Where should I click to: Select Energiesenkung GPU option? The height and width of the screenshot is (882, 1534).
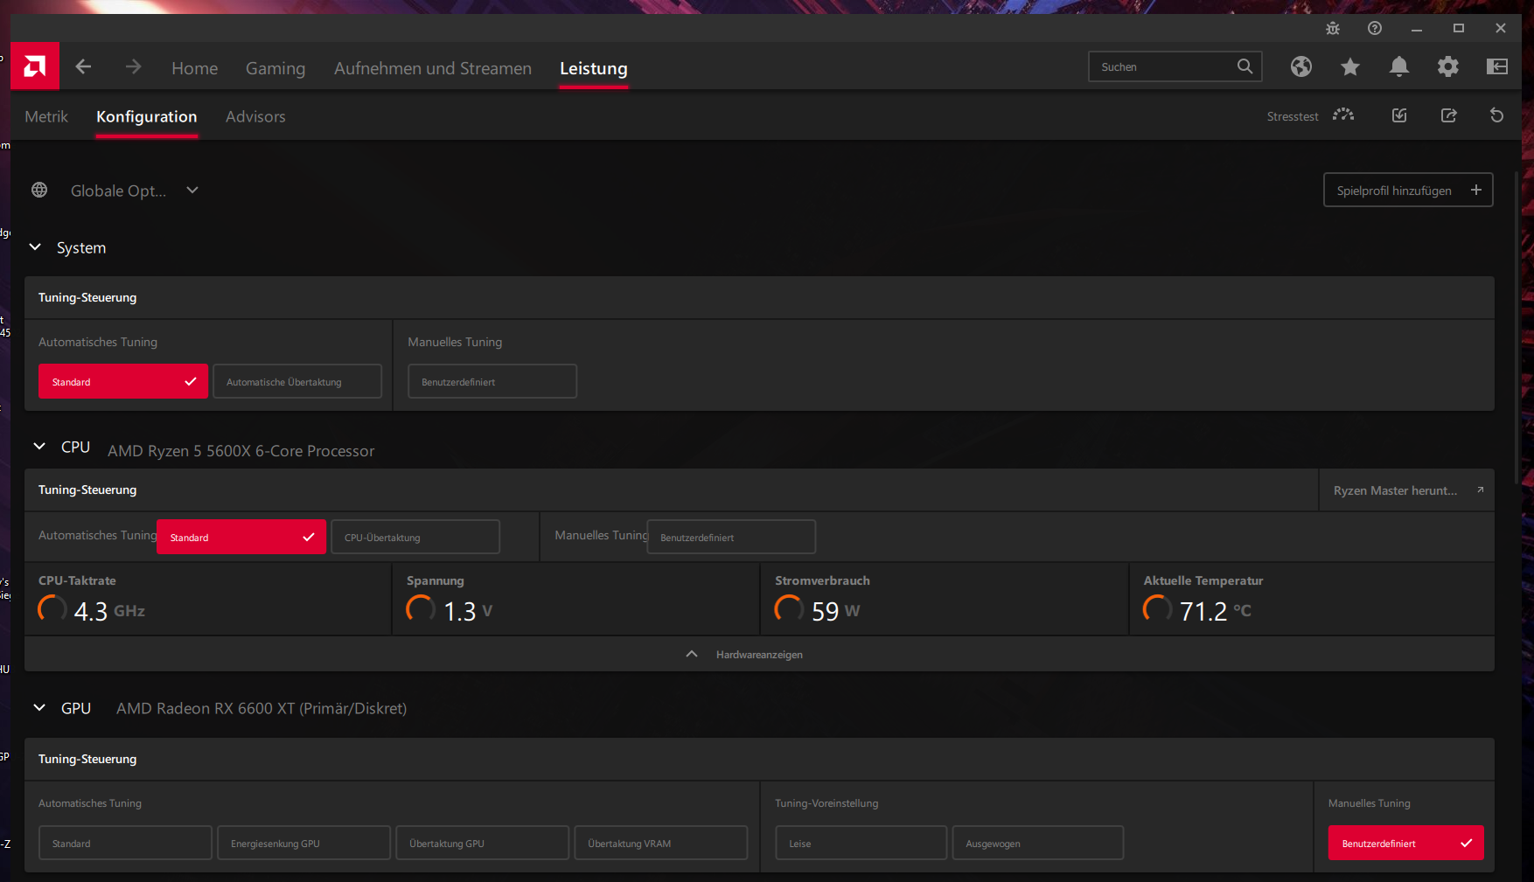[x=303, y=843]
